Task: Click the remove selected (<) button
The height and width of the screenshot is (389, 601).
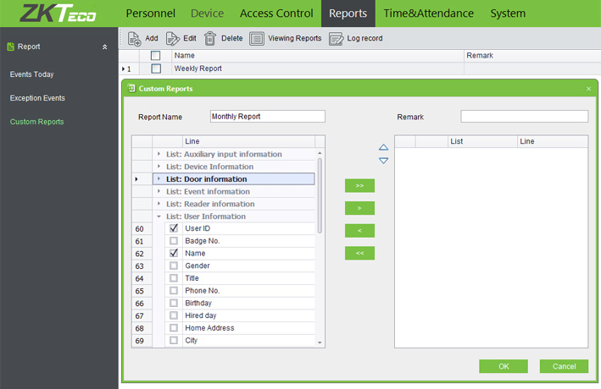Action: coord(359,231)
